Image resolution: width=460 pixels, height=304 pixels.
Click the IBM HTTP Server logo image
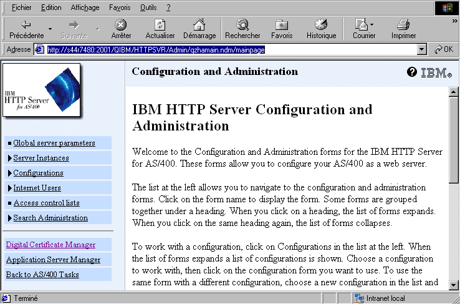41,90
